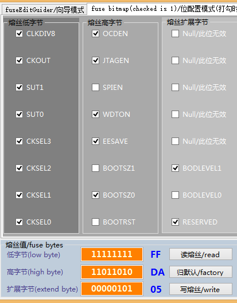
Task: Click high byte binary field 11011010
Action: 112,272
